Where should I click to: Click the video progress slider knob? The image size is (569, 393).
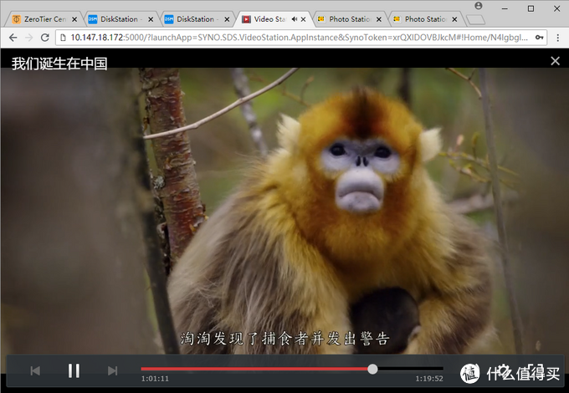coord(372,369)
